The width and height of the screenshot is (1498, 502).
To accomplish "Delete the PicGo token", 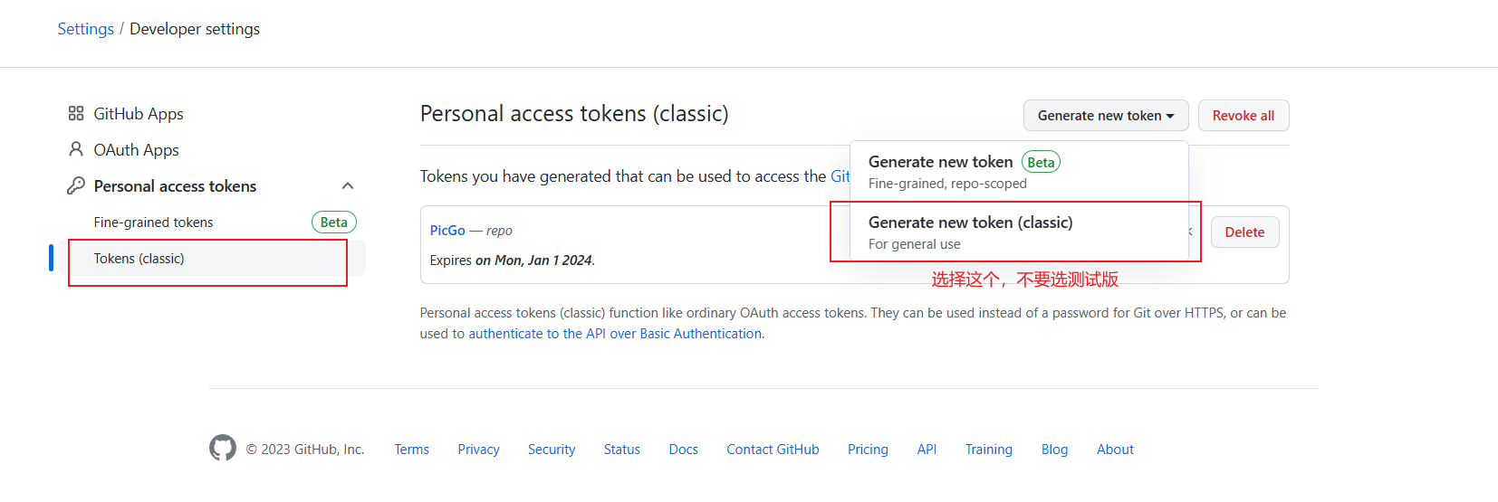I will coord(1244,232).
